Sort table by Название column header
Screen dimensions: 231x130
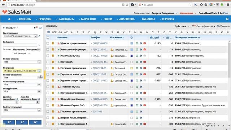click(62, 38)
